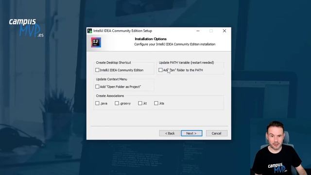The width and height of the screenshot is (311, 175).
Task: Click the "Installation Options" heading
Action: coord(151,39)
